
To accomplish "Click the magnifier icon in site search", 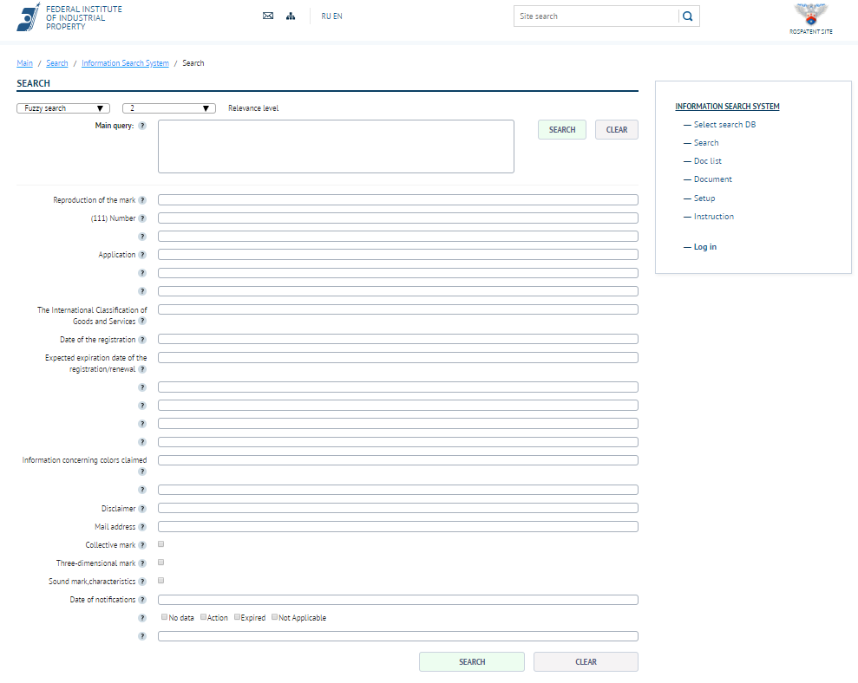I will click(688, 16).
